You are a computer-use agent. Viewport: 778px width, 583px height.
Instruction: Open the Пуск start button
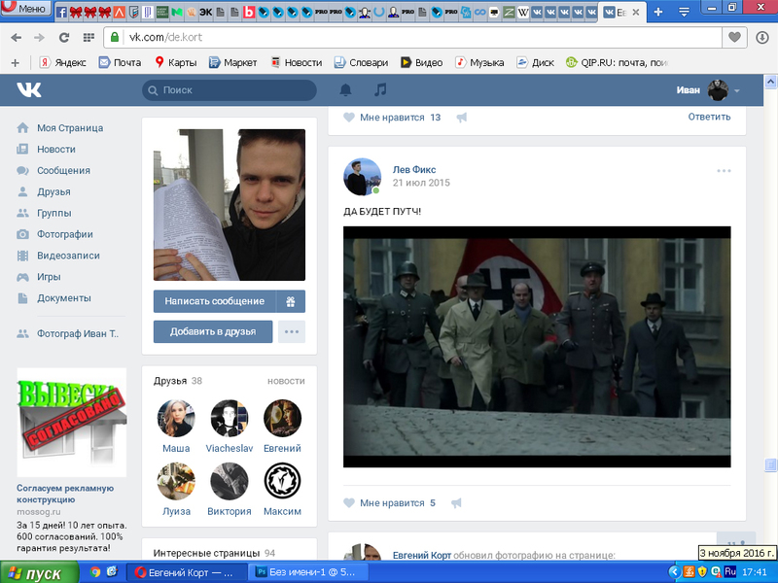pos(39,572)
